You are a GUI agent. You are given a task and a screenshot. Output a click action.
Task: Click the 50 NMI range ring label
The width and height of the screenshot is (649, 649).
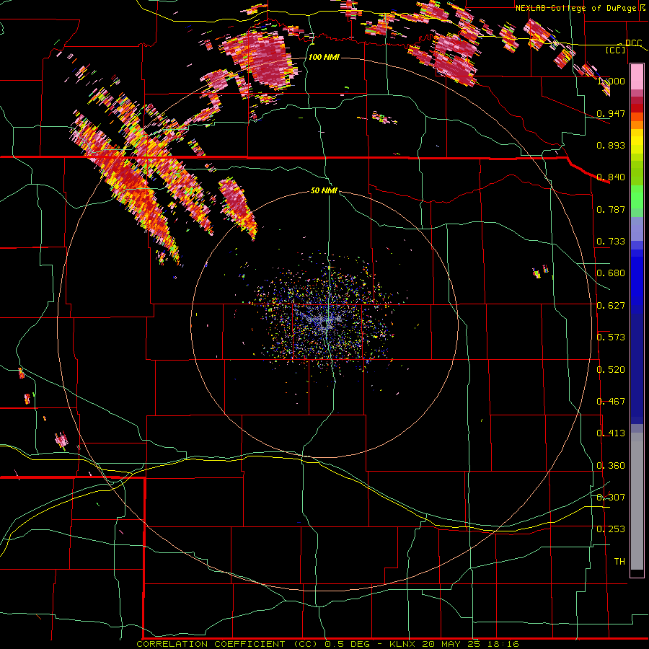324,190
